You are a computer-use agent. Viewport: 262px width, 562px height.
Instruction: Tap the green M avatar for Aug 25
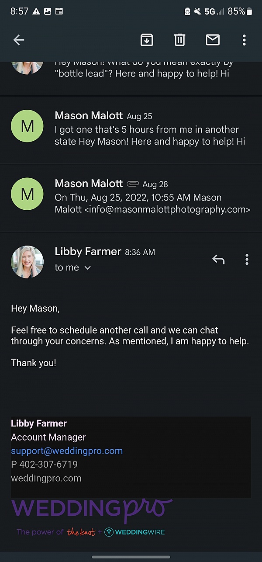[x=27, y=126]
